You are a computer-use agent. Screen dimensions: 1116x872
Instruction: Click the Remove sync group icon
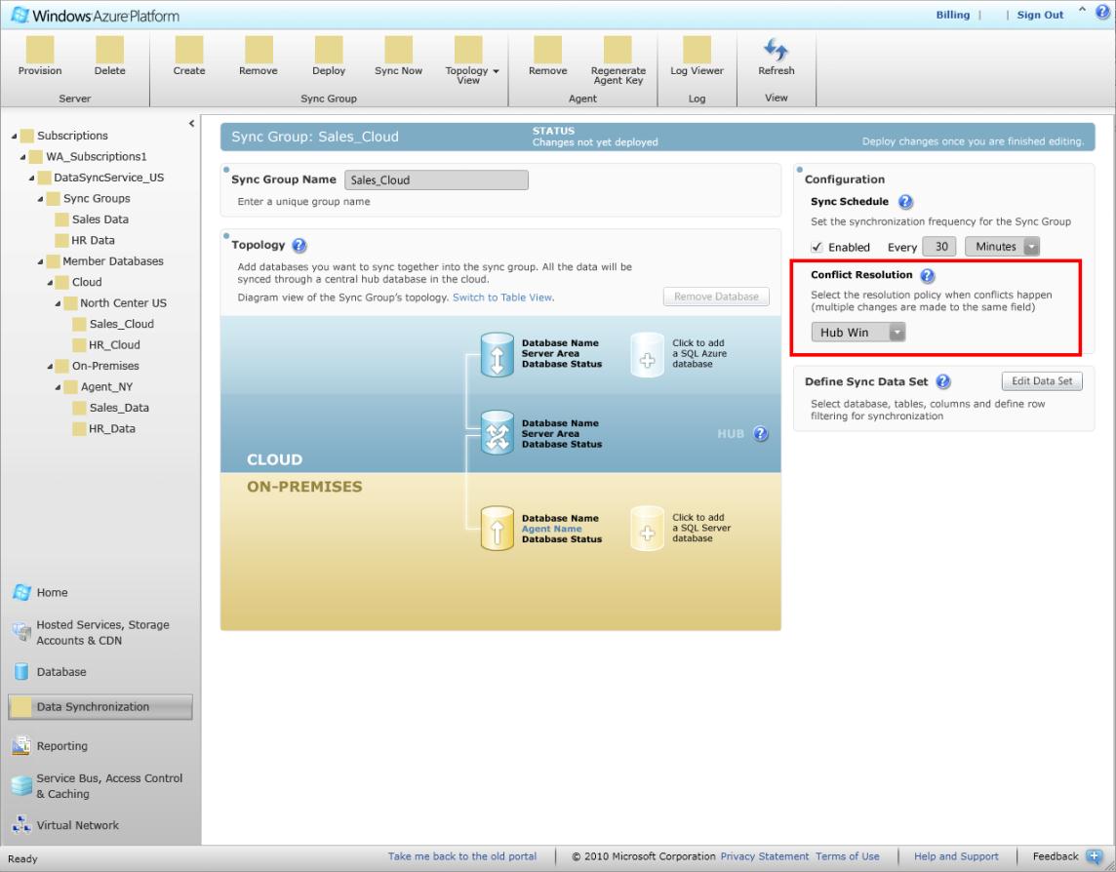259,50
